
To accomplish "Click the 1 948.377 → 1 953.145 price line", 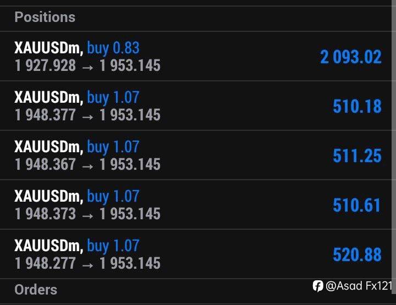I will (x=88, y=115).
